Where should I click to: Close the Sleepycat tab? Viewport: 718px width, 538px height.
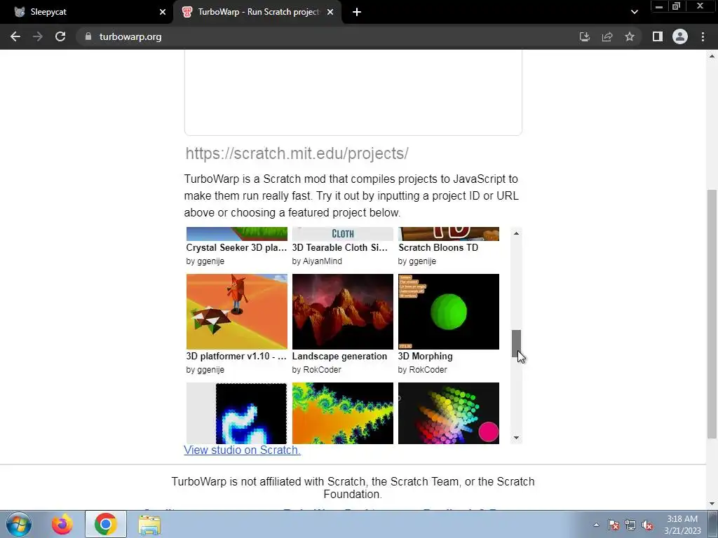click(163, 12)
